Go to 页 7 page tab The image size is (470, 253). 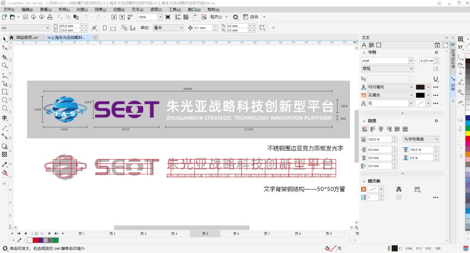pos(267,233)
